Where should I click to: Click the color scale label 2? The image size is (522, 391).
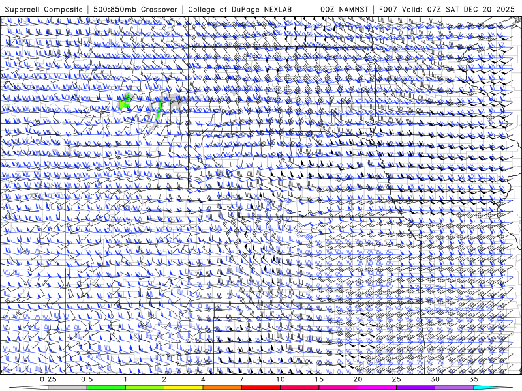164,379
